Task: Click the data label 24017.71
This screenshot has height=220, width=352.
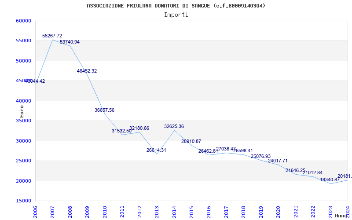Action: click(278, 161)
